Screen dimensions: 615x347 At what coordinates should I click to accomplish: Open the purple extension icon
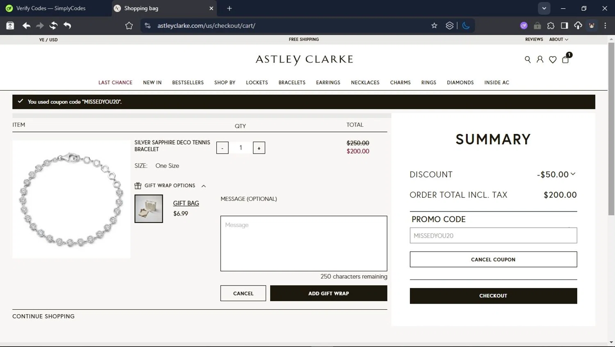524,25
